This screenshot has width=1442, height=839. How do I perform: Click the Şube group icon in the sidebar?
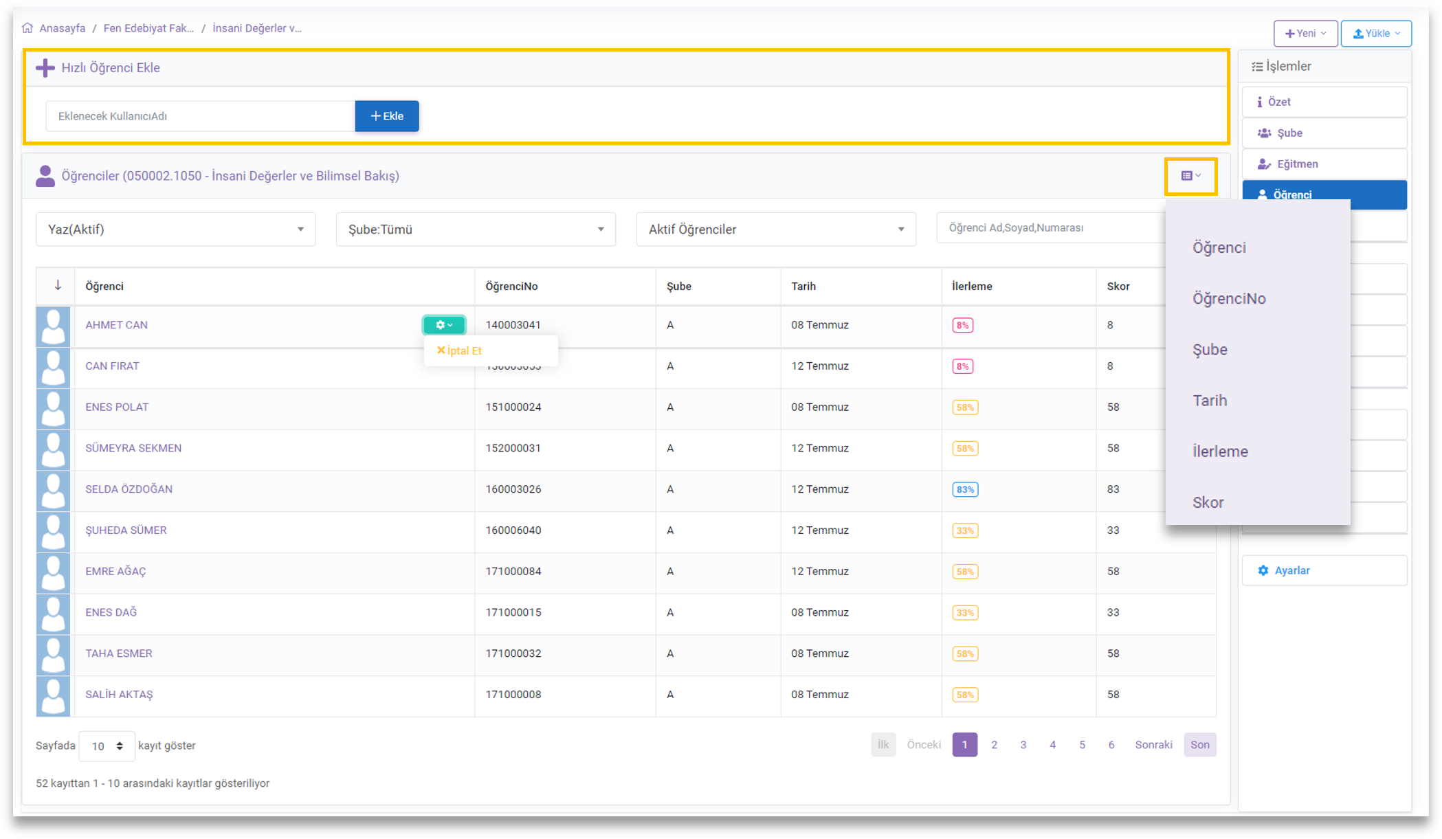(1264, 133)
